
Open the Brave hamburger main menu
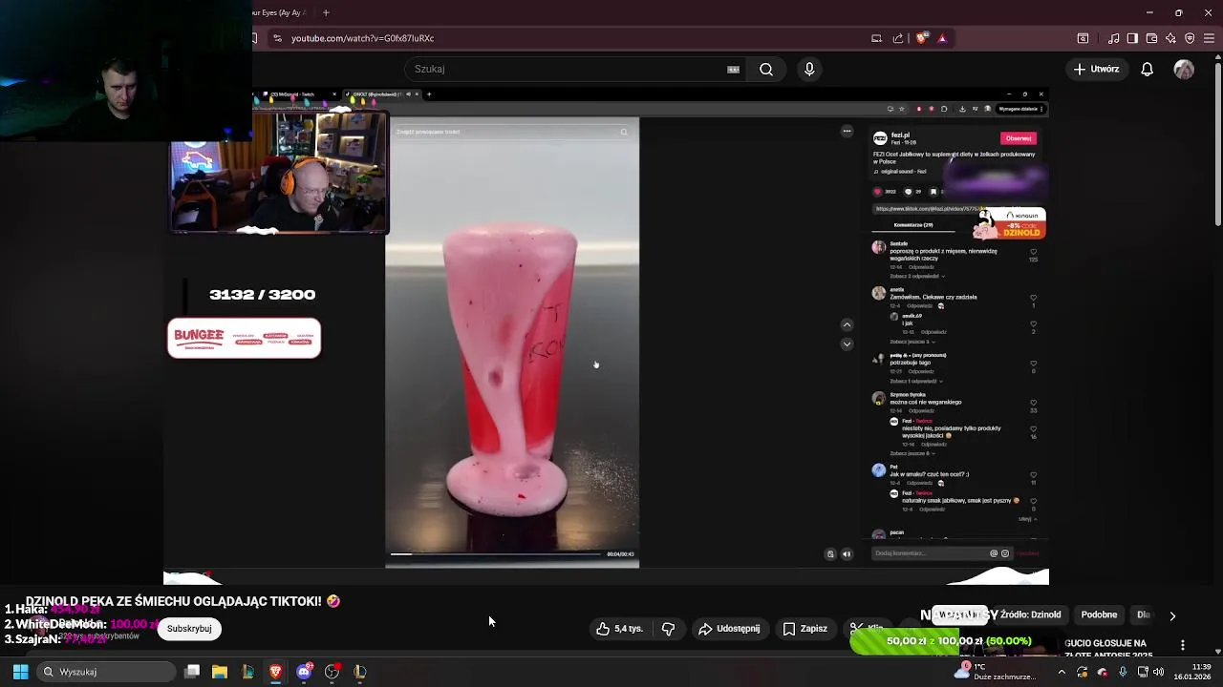point(1209,38)
